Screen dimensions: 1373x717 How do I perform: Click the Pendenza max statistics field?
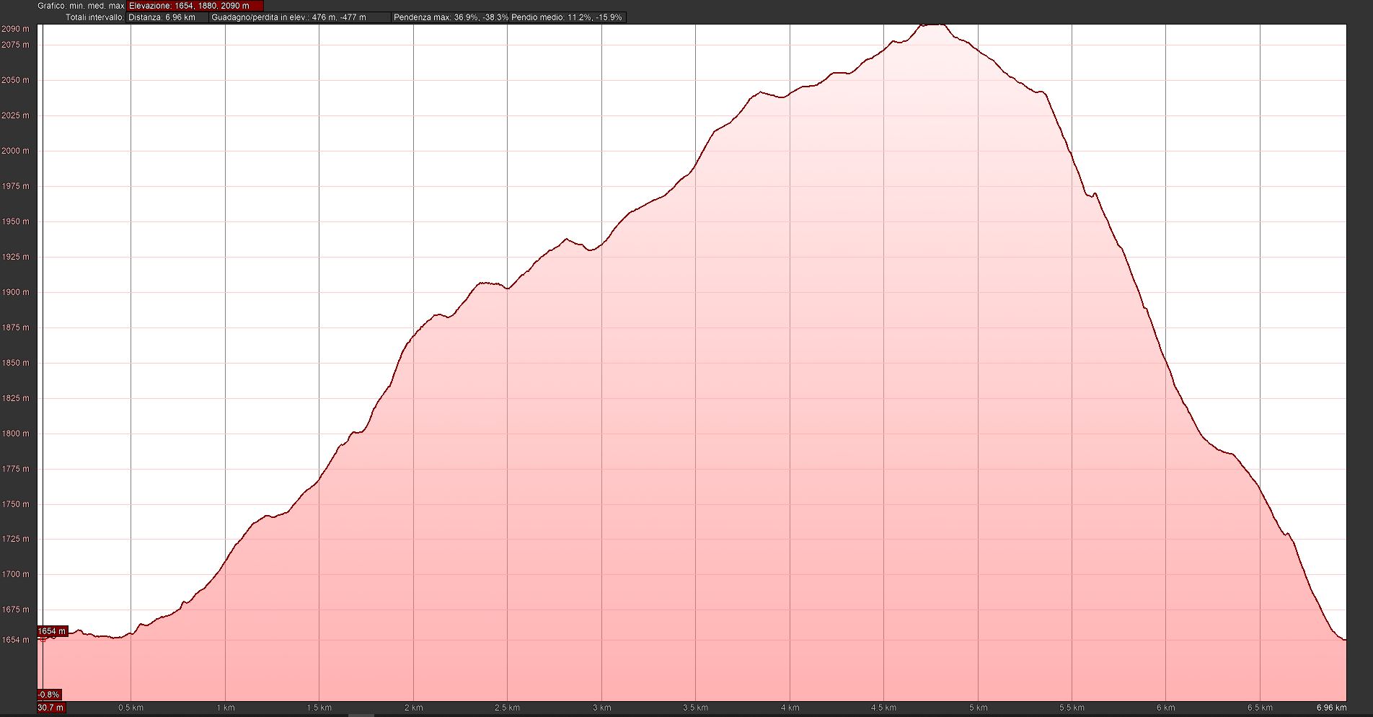(451, 17)
